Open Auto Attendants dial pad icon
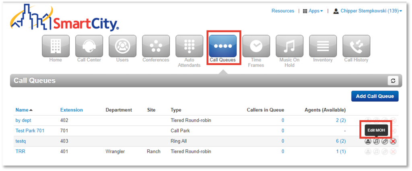The image size is (412, 171). (189, 46)
